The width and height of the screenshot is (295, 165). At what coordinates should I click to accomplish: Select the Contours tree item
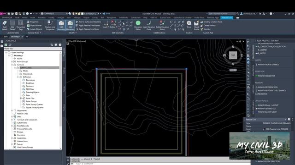click(29, 86)
